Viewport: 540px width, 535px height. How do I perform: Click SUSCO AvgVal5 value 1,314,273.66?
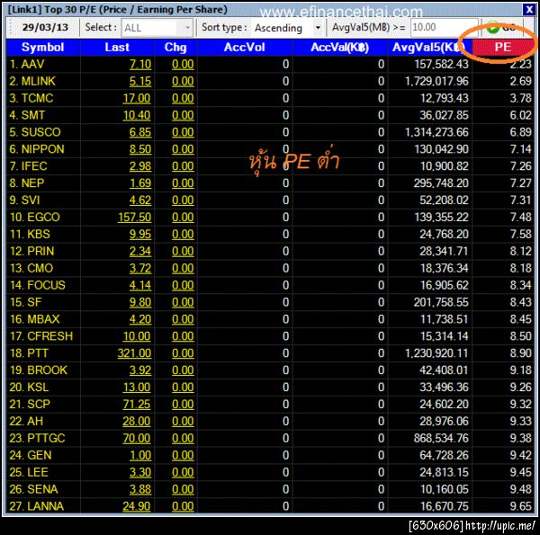[436, 132]
